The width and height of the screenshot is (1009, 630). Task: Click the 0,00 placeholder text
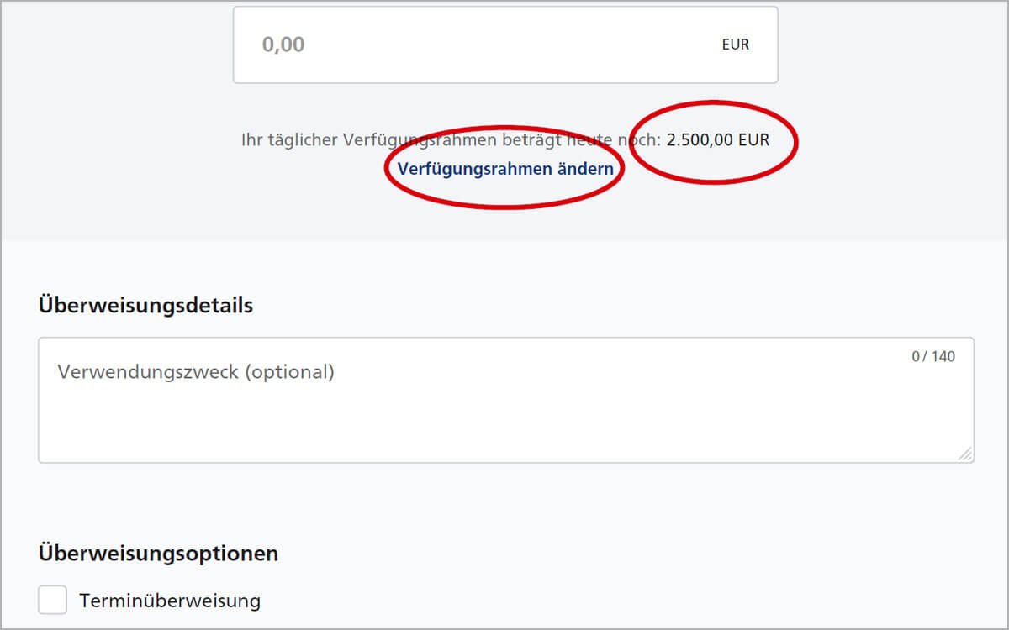pyautogui.click(x=283, y=45)
